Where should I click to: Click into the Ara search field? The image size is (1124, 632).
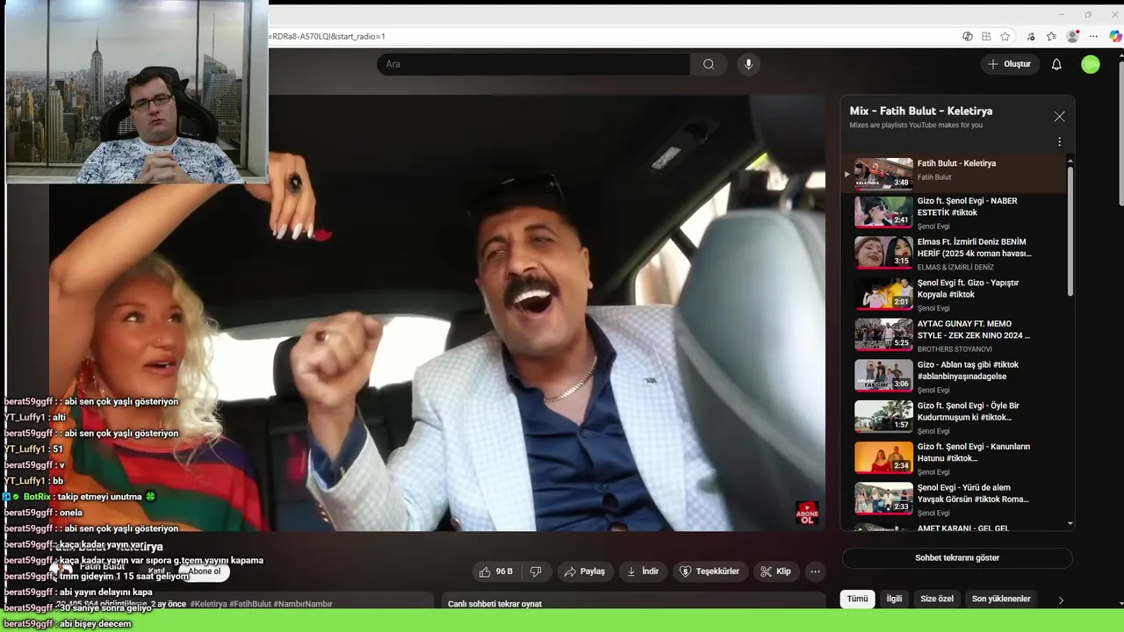point(534,64)
